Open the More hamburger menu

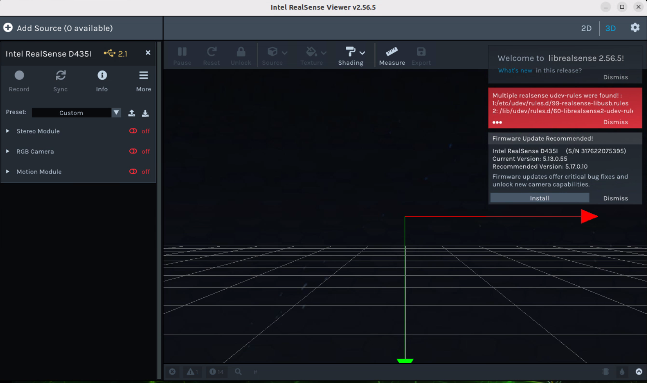click(x=143, y=76)
